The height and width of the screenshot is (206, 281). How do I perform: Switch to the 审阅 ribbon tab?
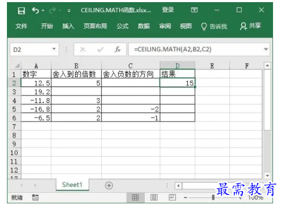[165, 26]
